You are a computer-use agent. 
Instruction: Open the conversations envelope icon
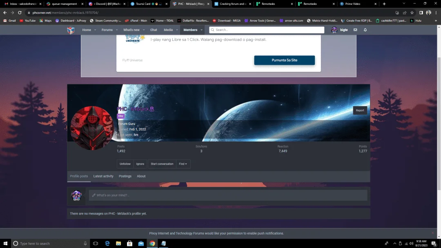point(355,30)
